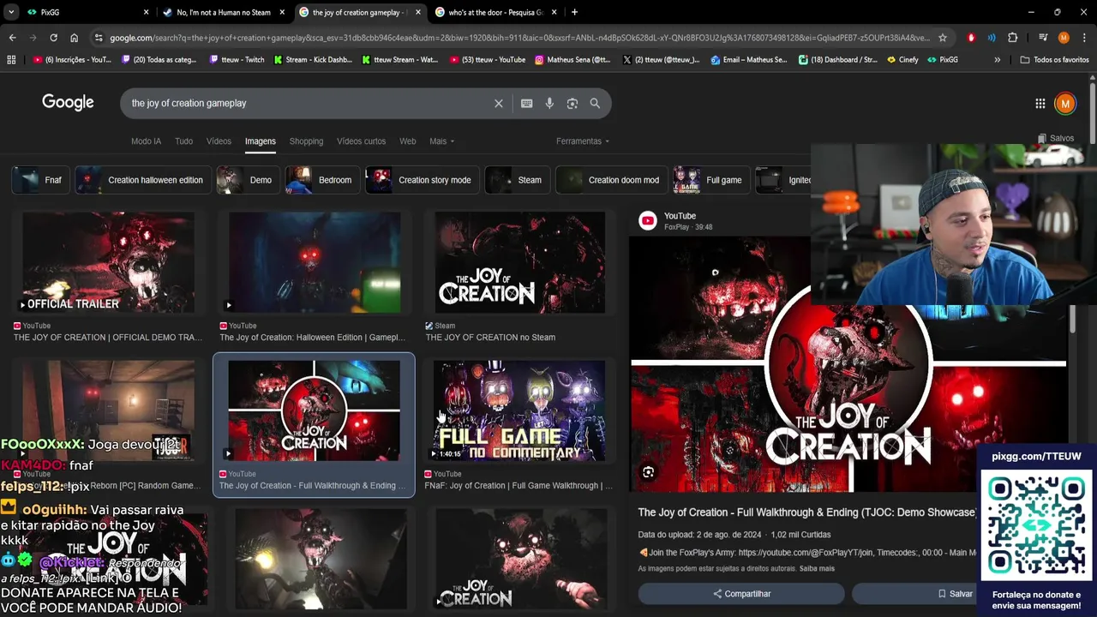1097x617 pixels.
Task: Open the Google apps grid
Action: coord(1040,104)
